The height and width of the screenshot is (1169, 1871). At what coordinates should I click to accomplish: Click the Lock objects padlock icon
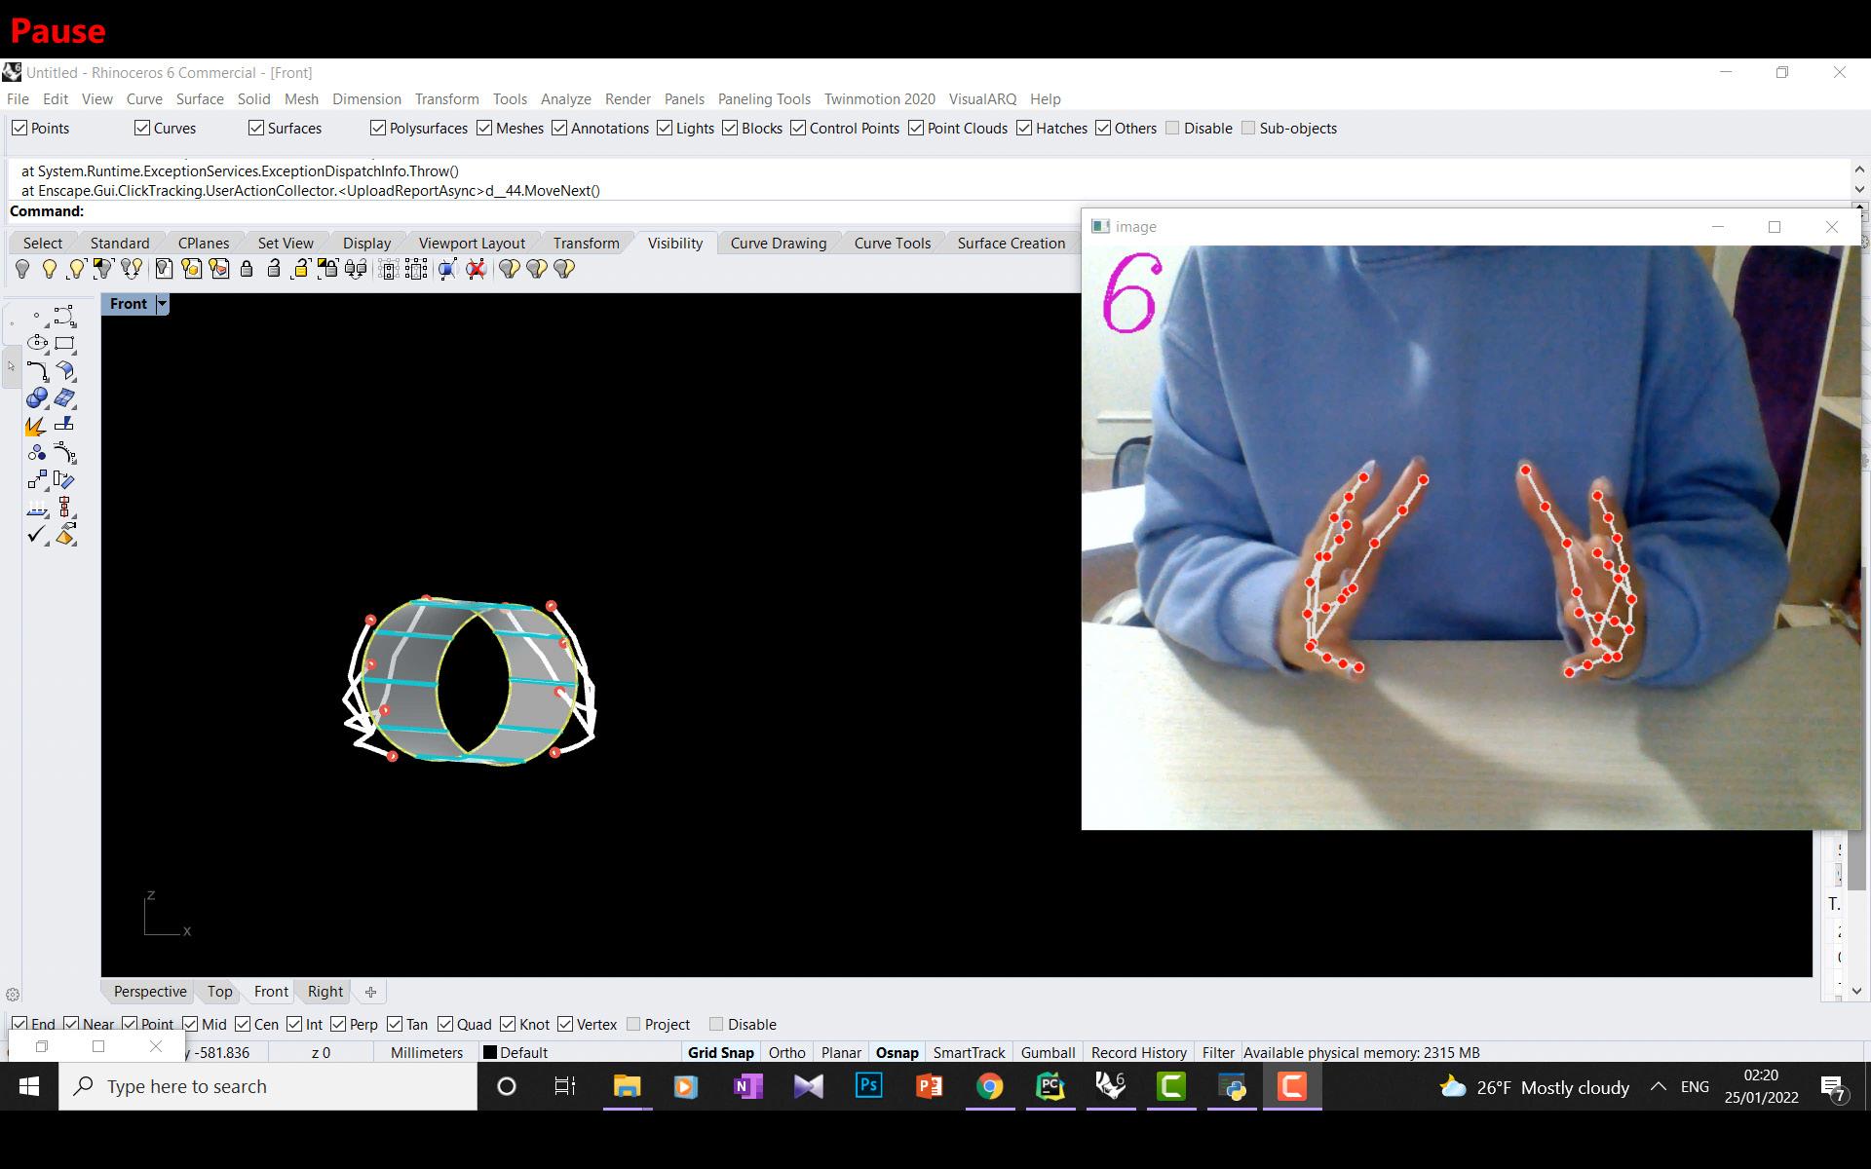pos(247,270)
